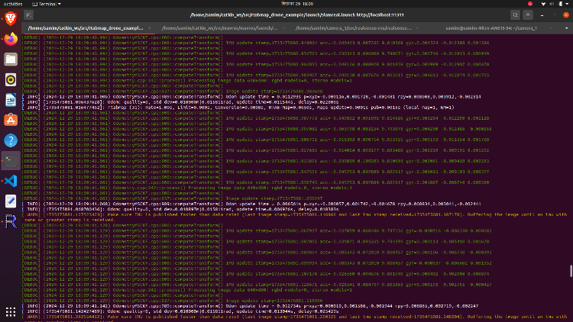
Task: Open Brave browser from the dock
Action: (x=10, y=17)
